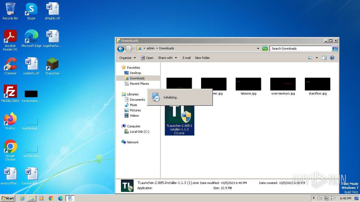Select Desktop in navigation pane

135,73
